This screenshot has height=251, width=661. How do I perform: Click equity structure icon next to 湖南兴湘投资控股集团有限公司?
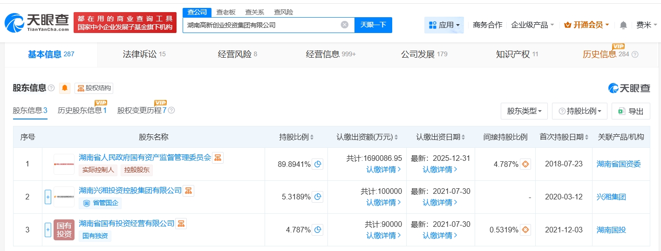coord(188,191)
